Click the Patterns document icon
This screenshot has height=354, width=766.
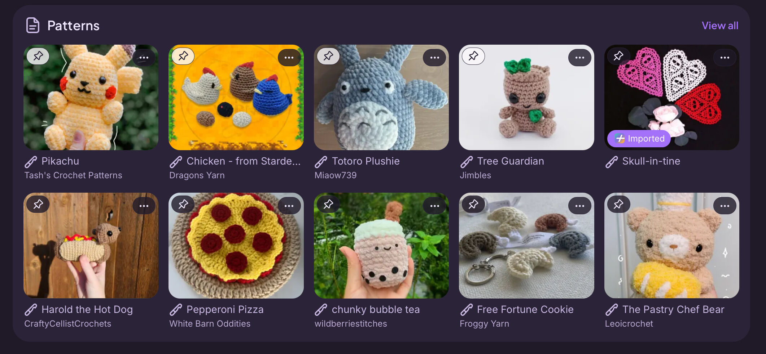point(33,26)
